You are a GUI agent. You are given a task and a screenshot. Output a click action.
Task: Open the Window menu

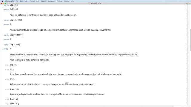click(66, 1)
